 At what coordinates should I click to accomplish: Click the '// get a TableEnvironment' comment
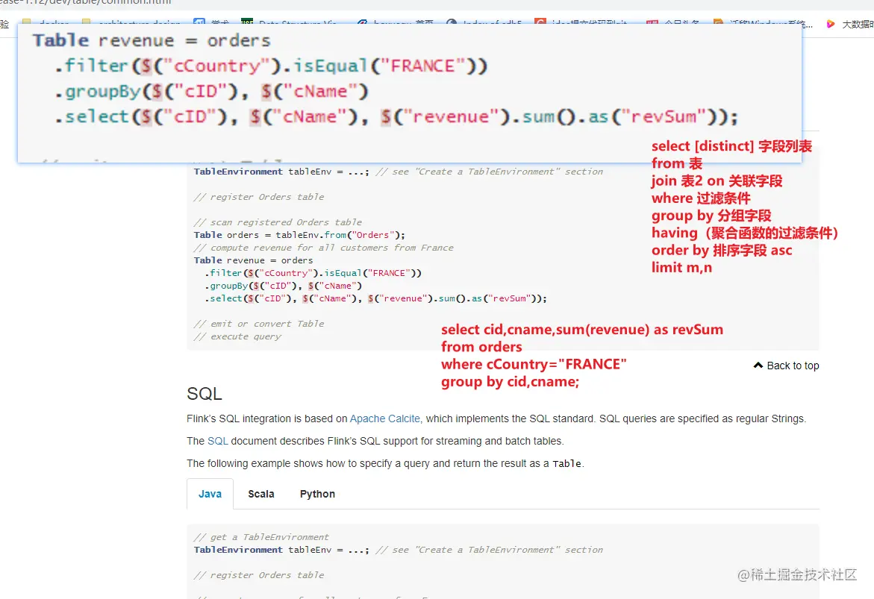point(261,536)
